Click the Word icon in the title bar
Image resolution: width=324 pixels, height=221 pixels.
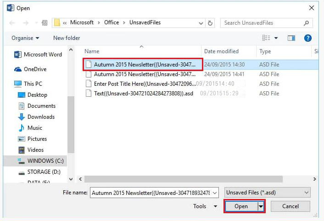(x=11, y=8)
